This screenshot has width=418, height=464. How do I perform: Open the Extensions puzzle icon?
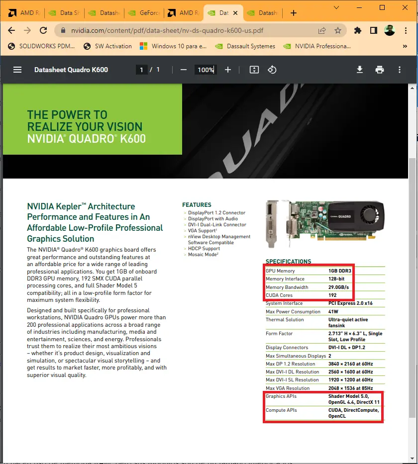(x=357, y=30)
